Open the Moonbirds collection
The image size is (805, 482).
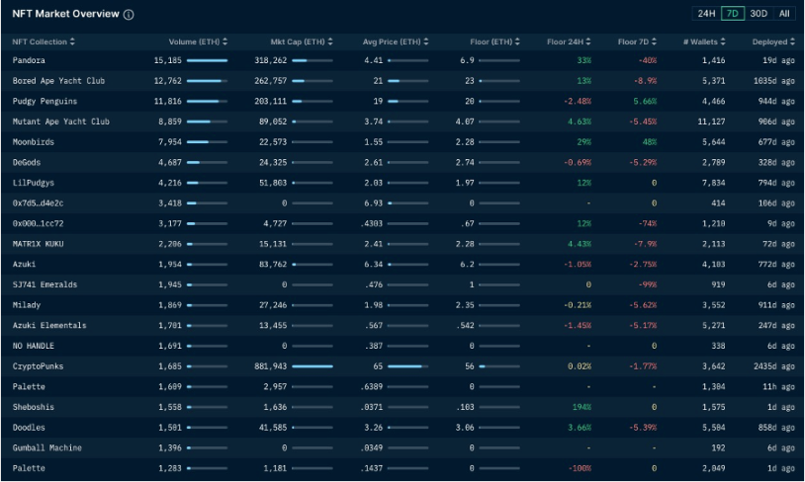click(34, 142)
